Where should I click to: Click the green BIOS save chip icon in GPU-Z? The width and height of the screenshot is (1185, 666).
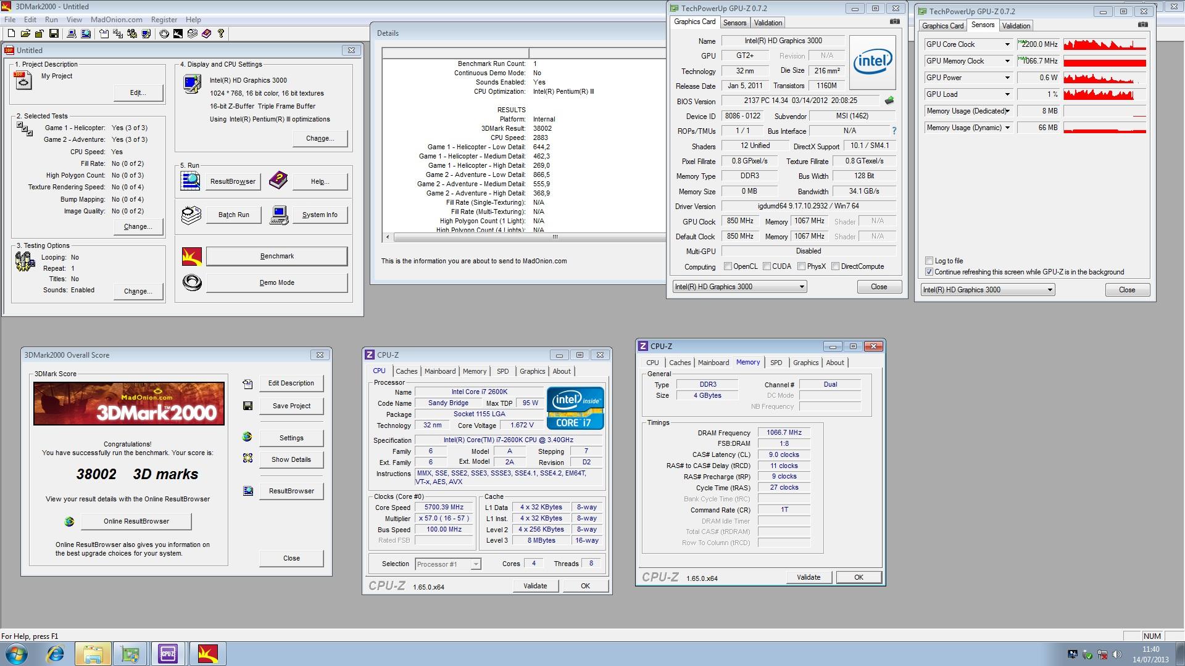tap(889, 101)
